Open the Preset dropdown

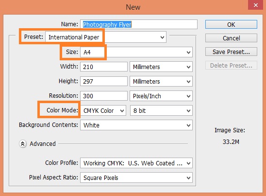click(106, 37)
